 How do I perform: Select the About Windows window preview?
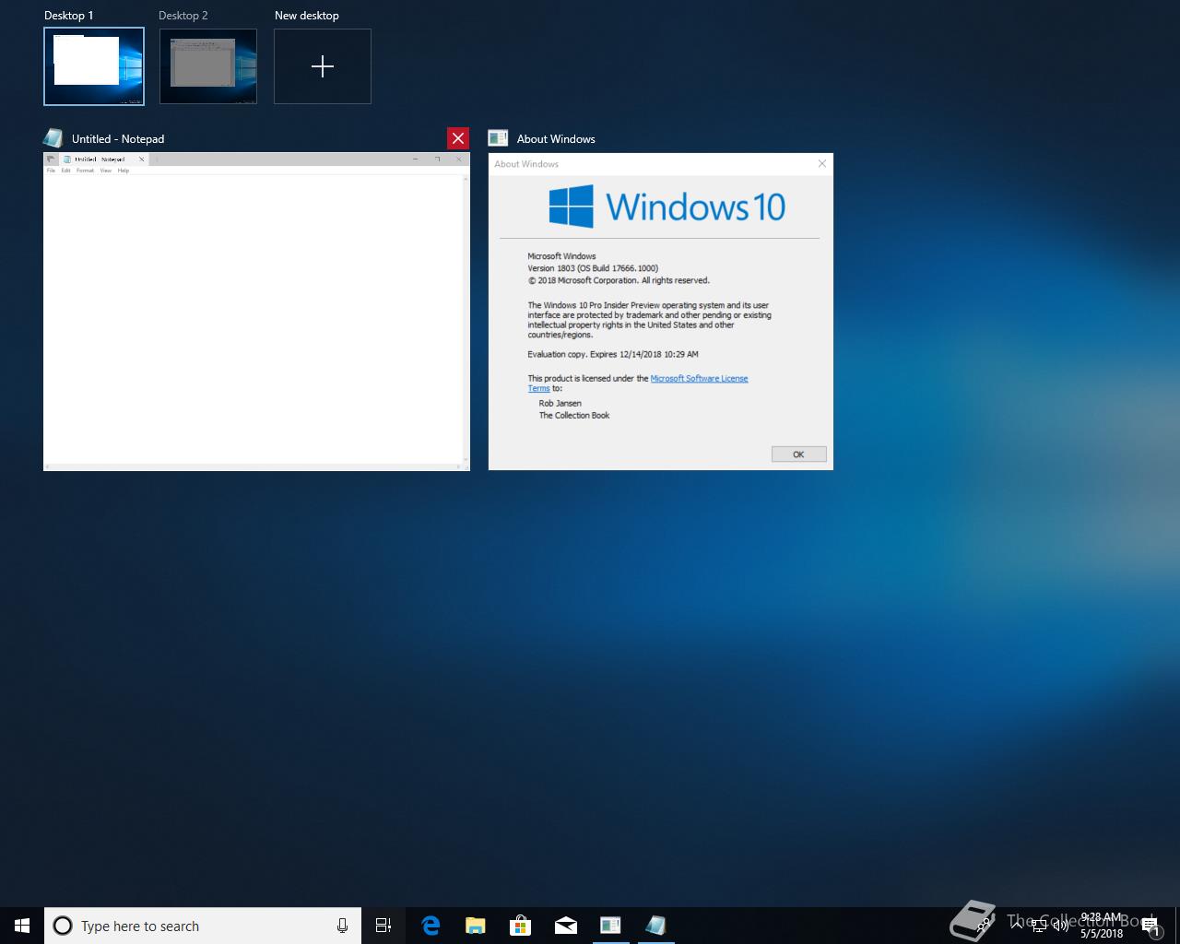(x=660, y=312)
